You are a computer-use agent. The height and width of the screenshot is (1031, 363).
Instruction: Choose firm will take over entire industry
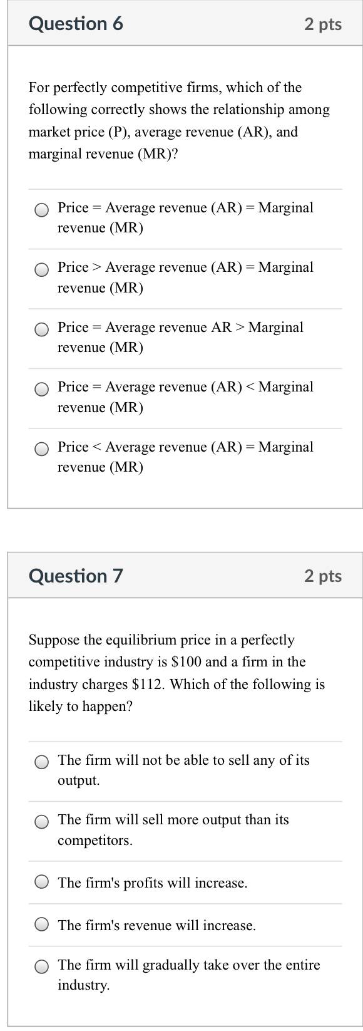42,967
